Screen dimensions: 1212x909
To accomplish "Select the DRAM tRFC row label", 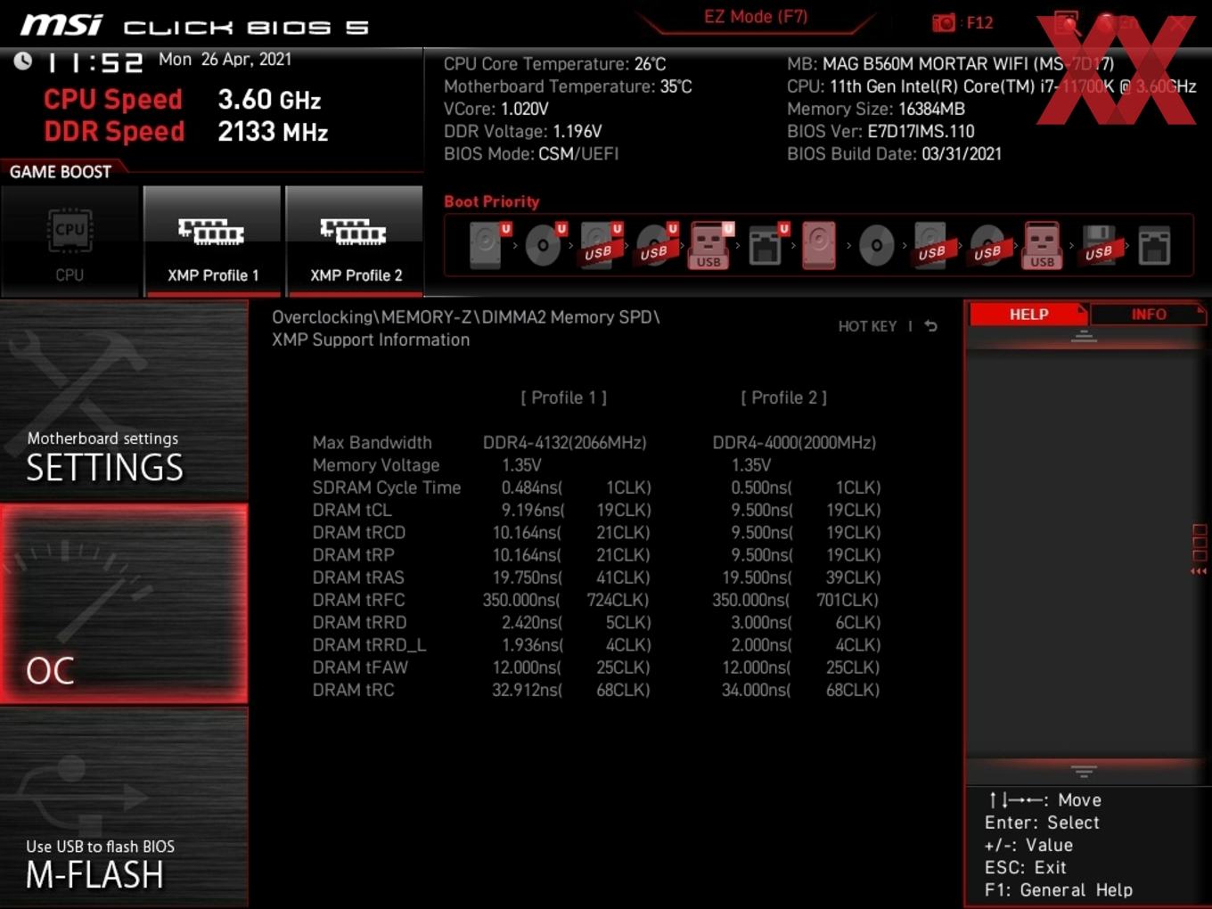I will tap(358, 600).
